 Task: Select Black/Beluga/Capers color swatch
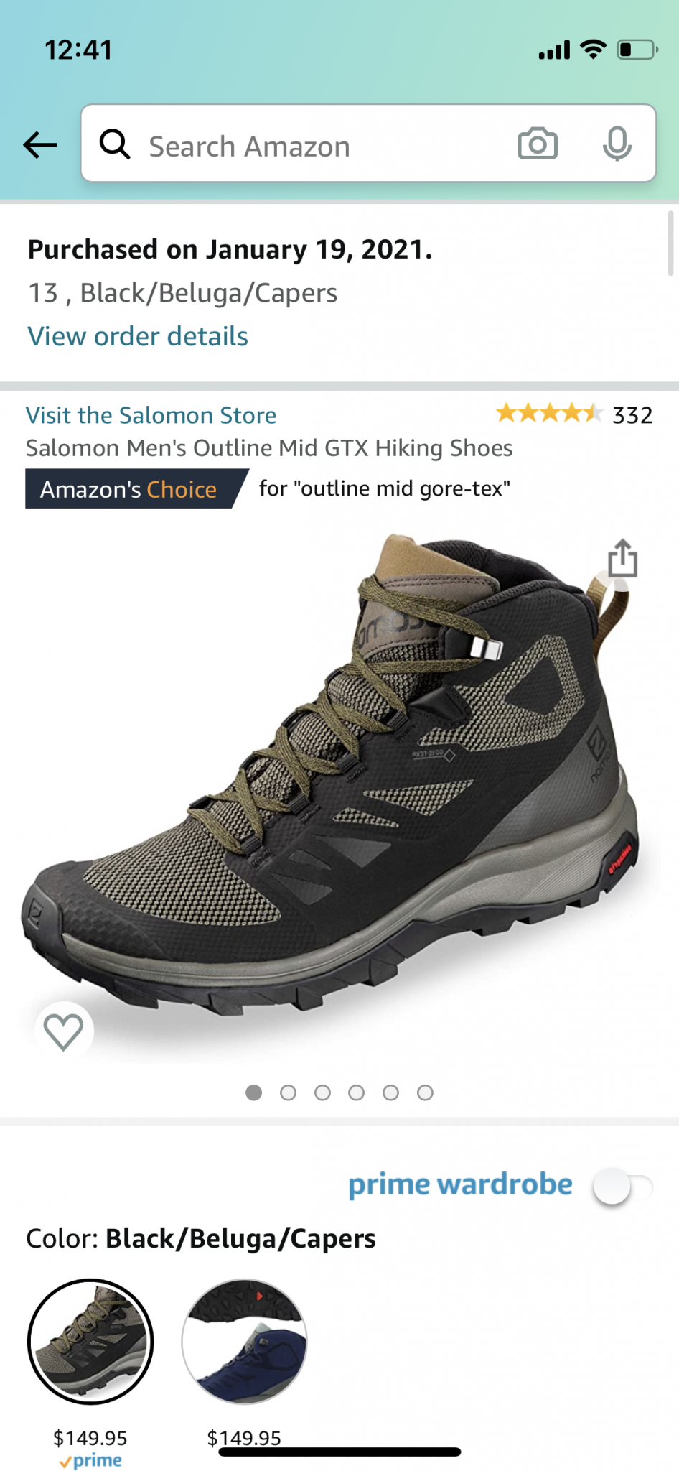pyautogui.click(x=90, y=1341)
